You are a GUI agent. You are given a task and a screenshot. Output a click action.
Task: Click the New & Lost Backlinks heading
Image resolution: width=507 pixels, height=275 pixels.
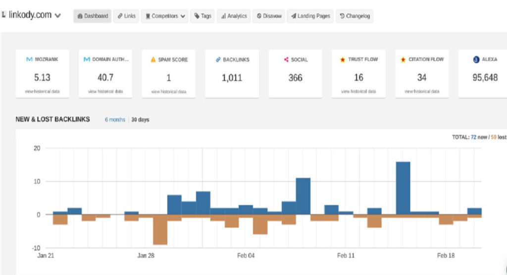(x=52, y=119)
